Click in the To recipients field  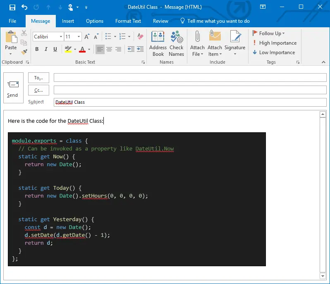coord(190,78)
